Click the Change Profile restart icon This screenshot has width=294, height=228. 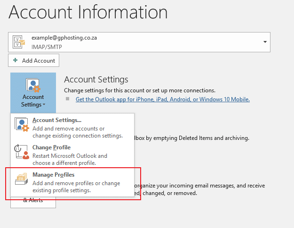pyautogui.click(x=22, y=152)
